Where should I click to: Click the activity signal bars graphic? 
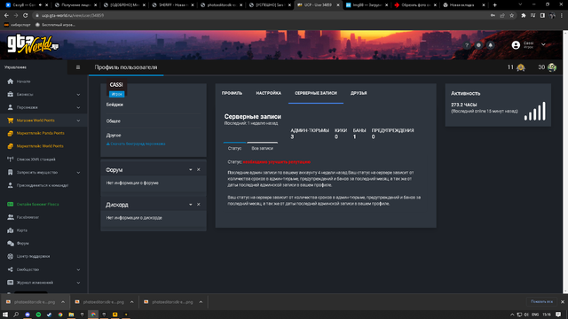click(x=534, y=111)
